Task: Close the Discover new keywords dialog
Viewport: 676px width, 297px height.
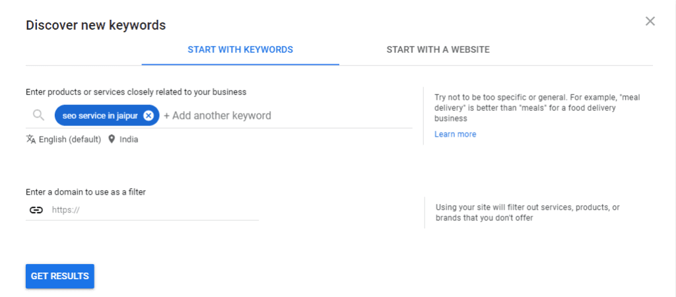Action: click(x=650, y=21)
